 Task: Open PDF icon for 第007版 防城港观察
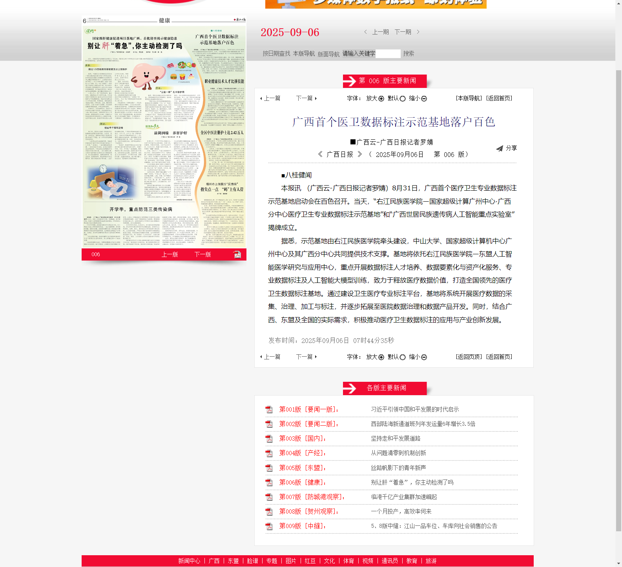pyautogui.click(x=269, y=497)
